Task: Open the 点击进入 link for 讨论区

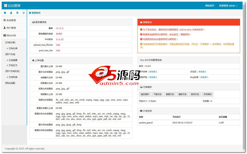Action: (x=203, y=72)
